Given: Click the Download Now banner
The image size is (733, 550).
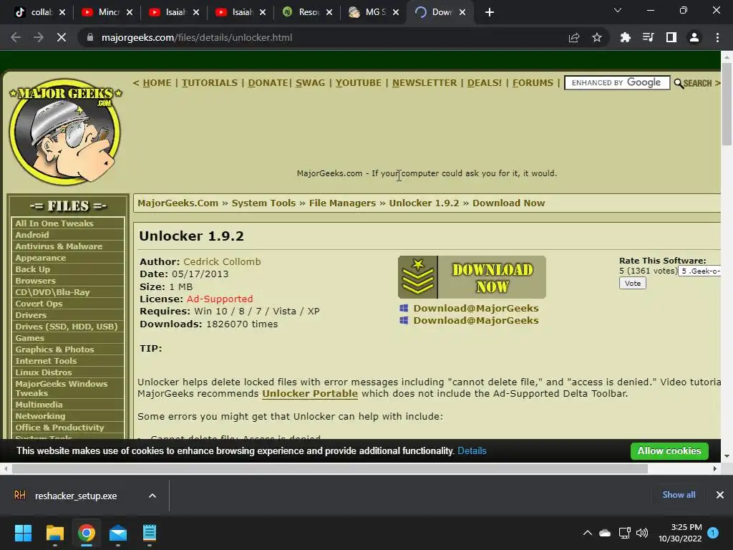Looking at the screenshot, I should click(x=472, y=277).
